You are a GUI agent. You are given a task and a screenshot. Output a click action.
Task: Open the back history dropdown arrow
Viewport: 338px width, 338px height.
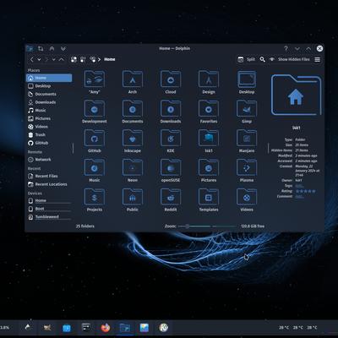(x=39, y=59)
